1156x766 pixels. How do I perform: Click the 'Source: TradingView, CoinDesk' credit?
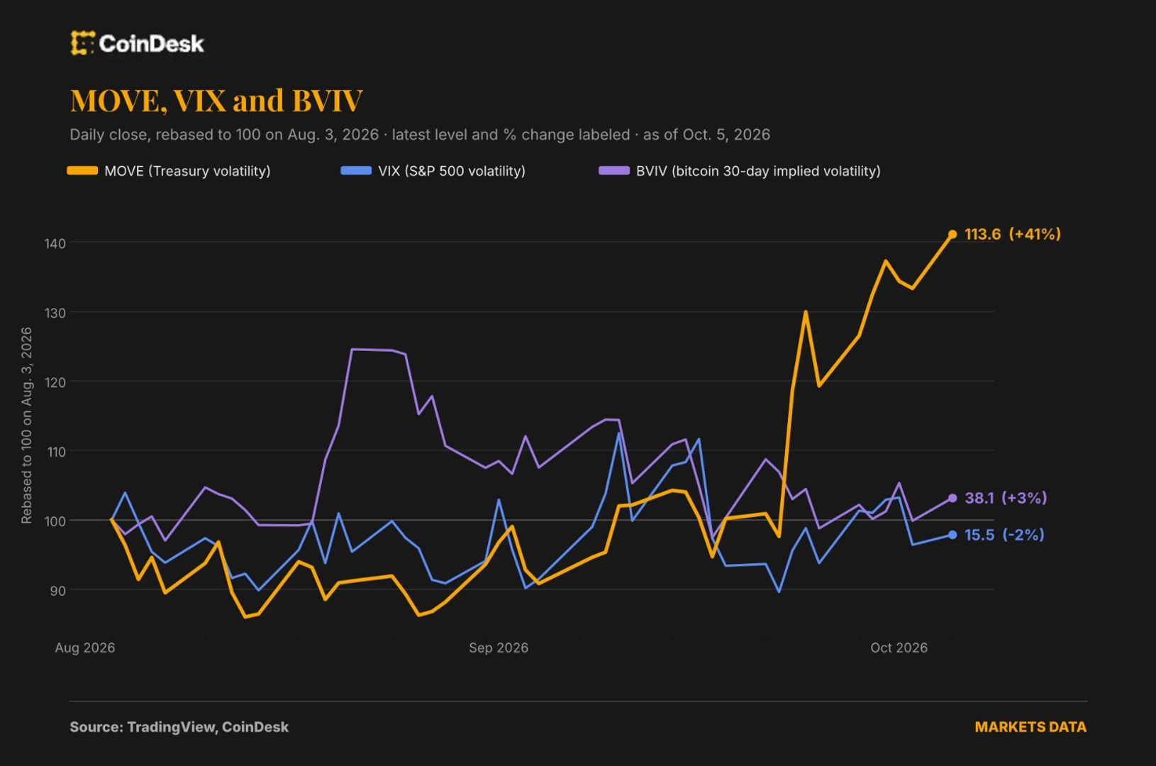(179, 727)
